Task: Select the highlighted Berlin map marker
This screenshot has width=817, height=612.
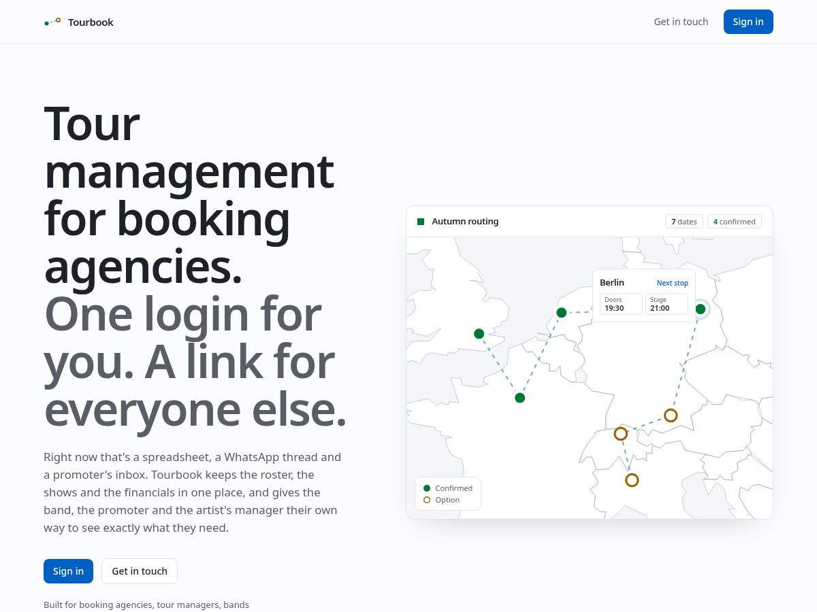Action: pyautogui.click(x=701, y=309)
